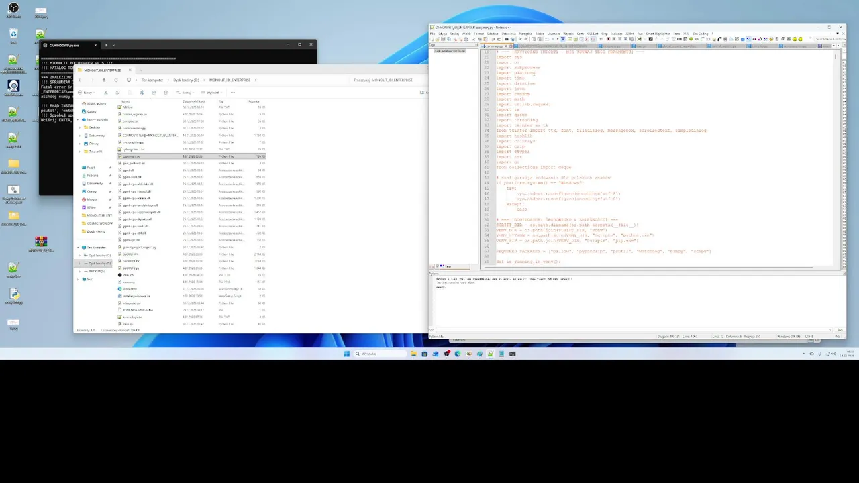Image resolution: width=859 pixels, height=483 pixels.
Task: Go back with Explorer's back arrow
Action: pos(79,80)
